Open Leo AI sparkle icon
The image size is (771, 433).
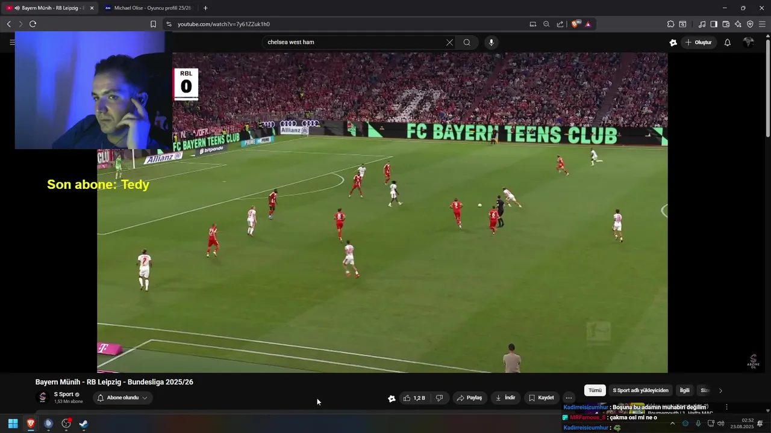point(738,24)
